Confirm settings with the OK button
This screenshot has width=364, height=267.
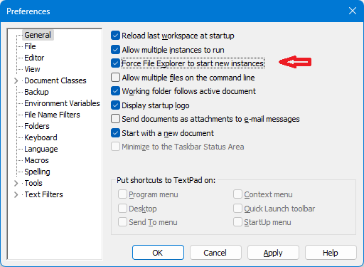pyautogui.click(x=158, y=253)
